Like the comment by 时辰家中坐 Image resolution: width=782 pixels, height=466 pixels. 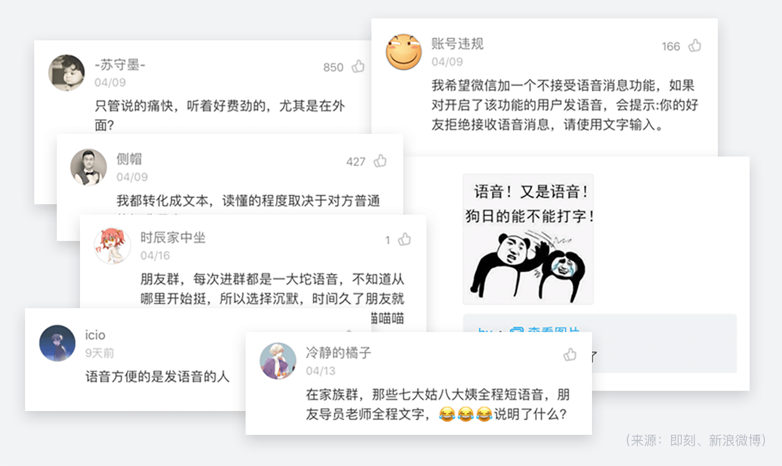pyautogui.click(x=404, y=240)
